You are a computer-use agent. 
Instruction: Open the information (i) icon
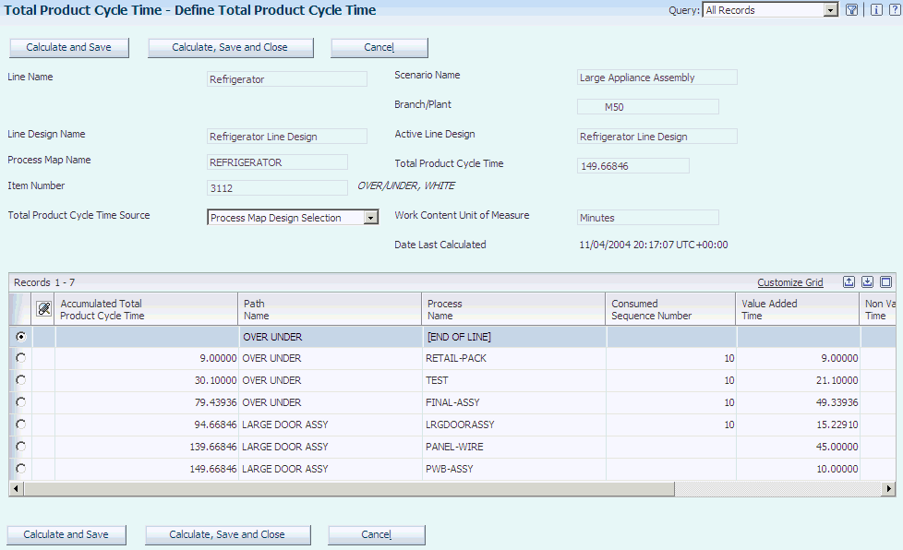pos(876,10)
